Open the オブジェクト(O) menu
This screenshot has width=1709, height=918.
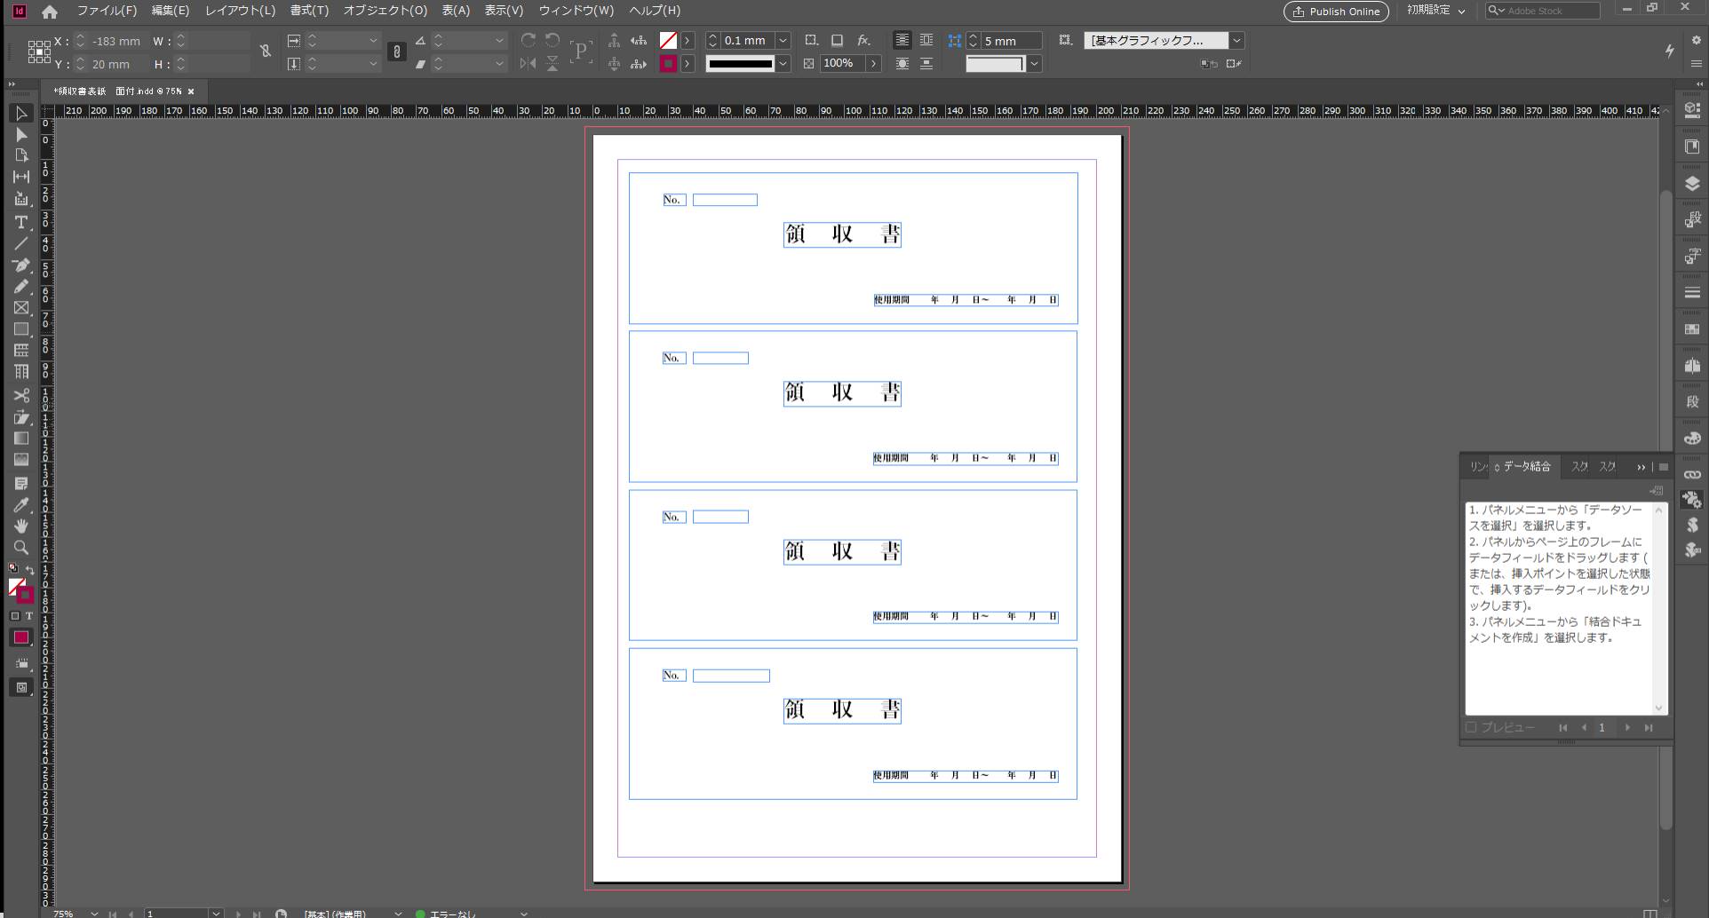(x=386, y=11)
